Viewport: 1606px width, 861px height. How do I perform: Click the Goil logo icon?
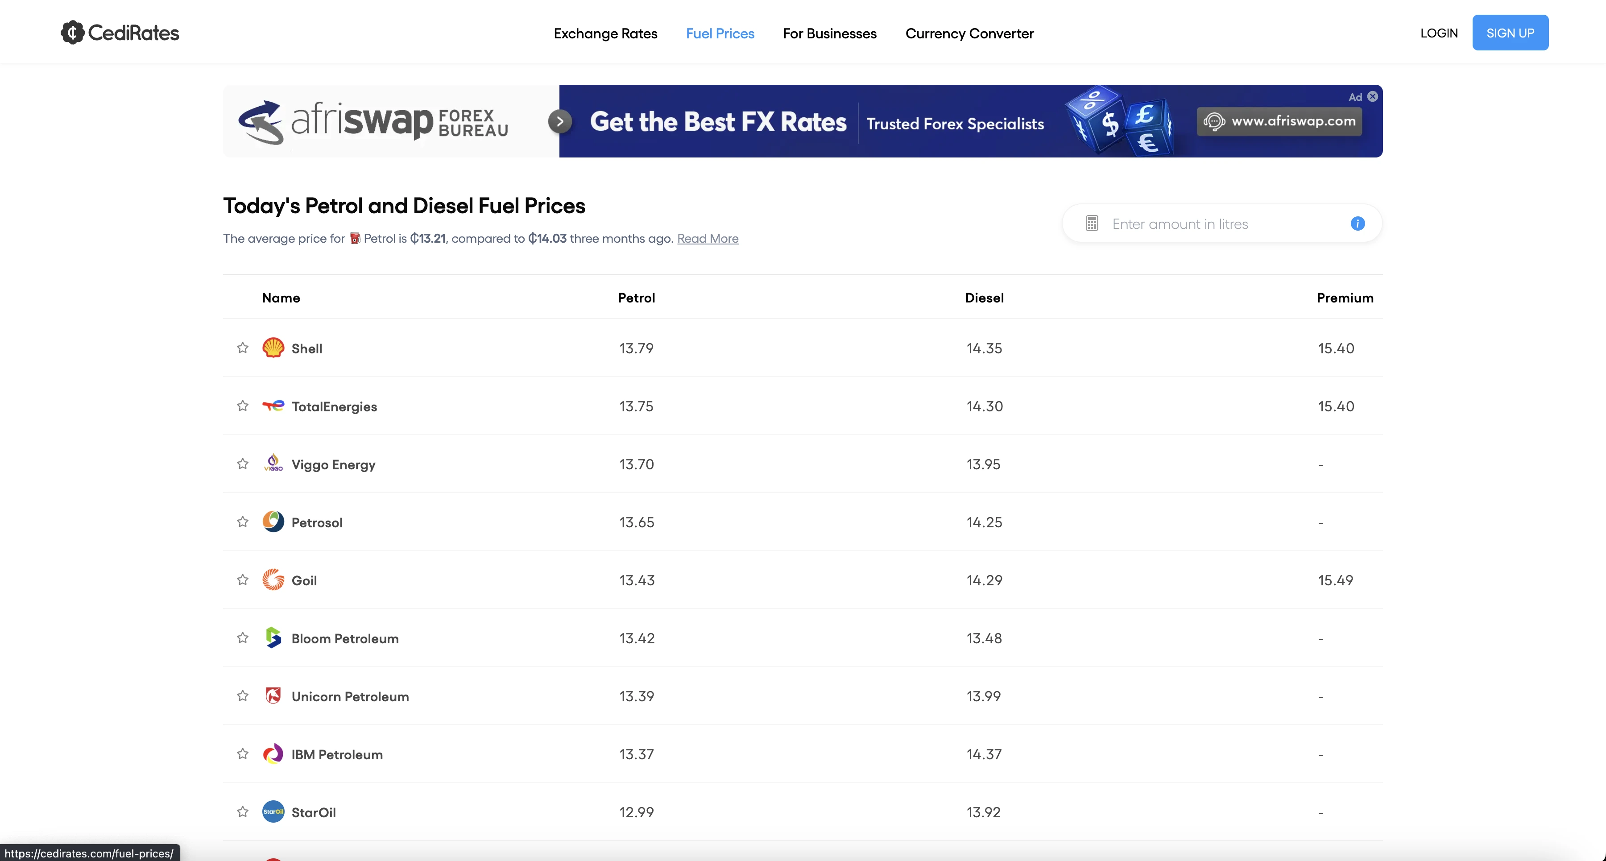pos(273,580)
